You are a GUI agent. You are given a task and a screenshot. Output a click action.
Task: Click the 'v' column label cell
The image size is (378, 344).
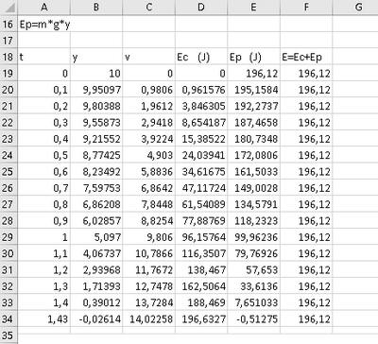coord(149,57)
